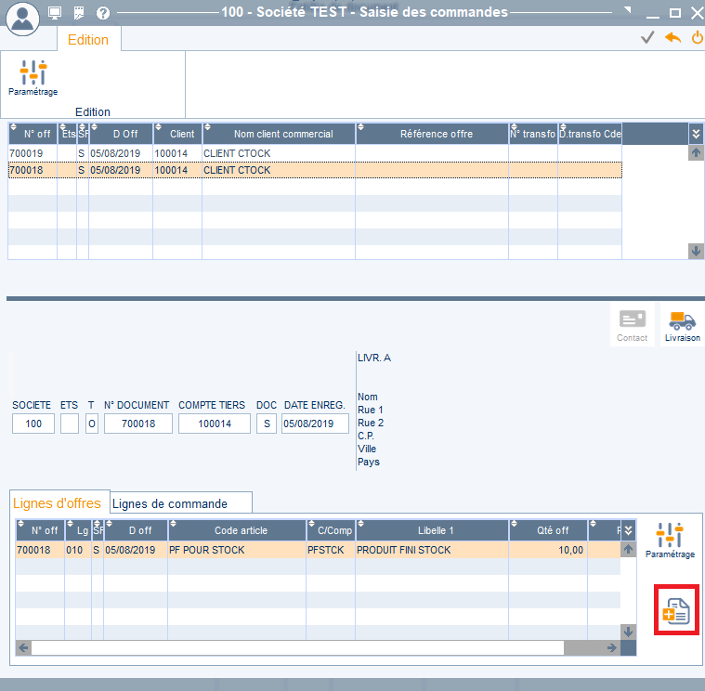Click the DATE ENREG. field 05/08/2019
Viewport: 705px width, 691px height.
click(315, 424)
